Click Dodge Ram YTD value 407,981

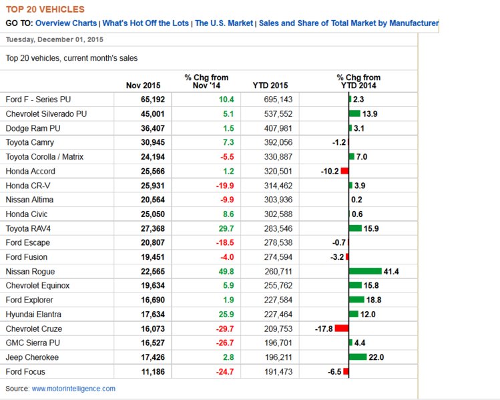tap(278, 128)
